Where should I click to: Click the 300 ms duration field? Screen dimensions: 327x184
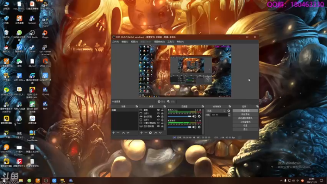coord(219,115)
